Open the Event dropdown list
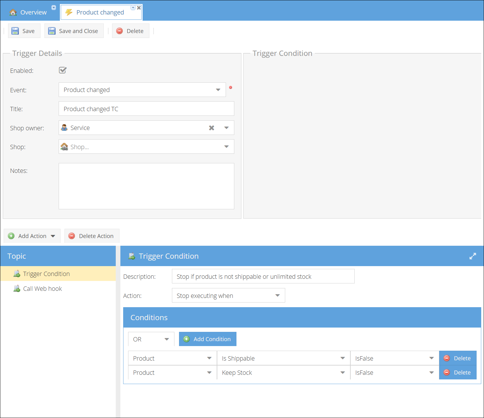Viewport: 484px width, 418px height. click(x=218, y=90)
